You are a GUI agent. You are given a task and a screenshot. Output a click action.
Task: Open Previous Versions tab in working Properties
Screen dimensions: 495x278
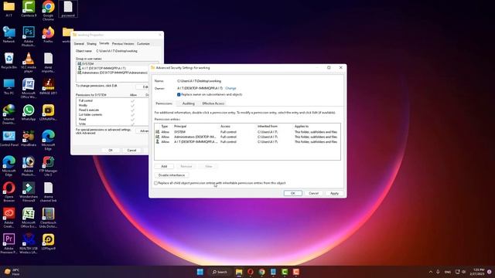(x=123, y=44)
